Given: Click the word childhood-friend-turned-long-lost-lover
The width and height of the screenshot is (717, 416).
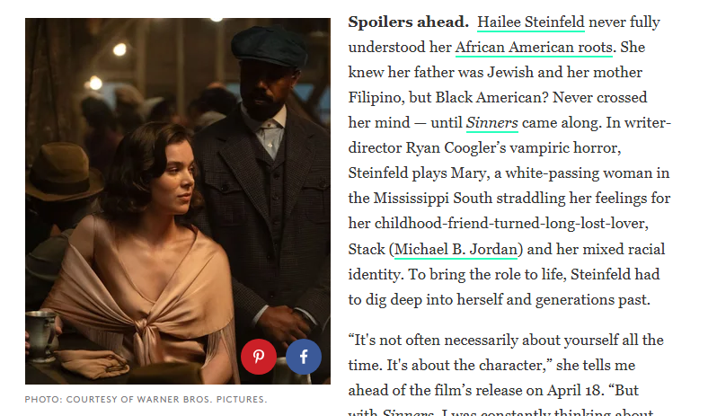Looking at the screenshot, I should 511,223.
